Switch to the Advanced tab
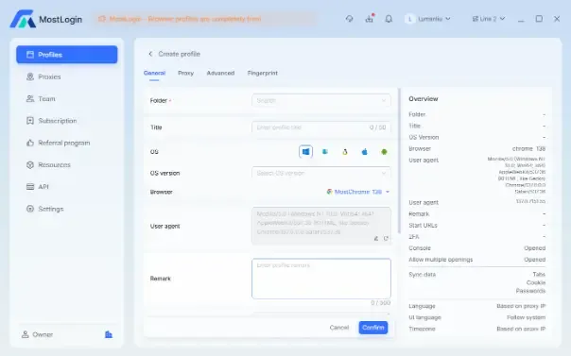Image resolution: width=571 pixels, height=356 pixels. [220, 73]
